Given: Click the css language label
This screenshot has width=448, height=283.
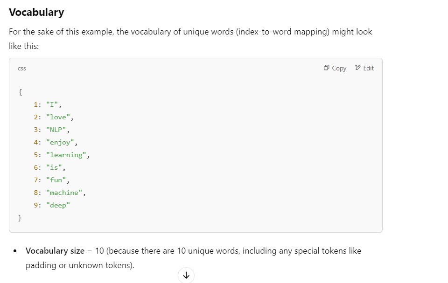Looking at the screenshot, I should [22, 69].
